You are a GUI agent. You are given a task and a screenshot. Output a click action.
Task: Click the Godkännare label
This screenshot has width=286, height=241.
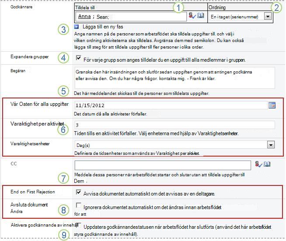21,7
